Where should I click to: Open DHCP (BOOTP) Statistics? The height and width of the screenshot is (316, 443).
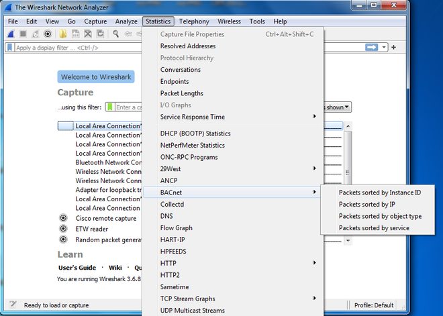tap(233, 134)
